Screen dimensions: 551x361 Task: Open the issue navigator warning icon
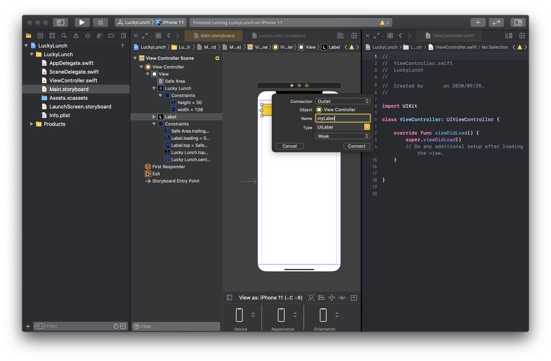[76, 36]
